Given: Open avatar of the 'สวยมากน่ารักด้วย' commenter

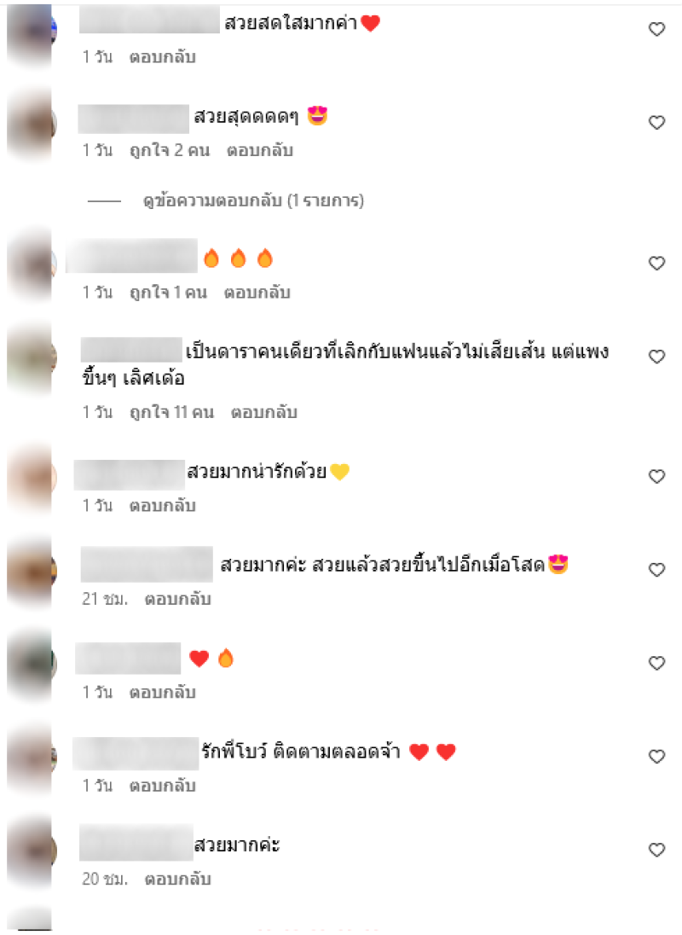Looking at the screenshot, I should pos(32,479).
